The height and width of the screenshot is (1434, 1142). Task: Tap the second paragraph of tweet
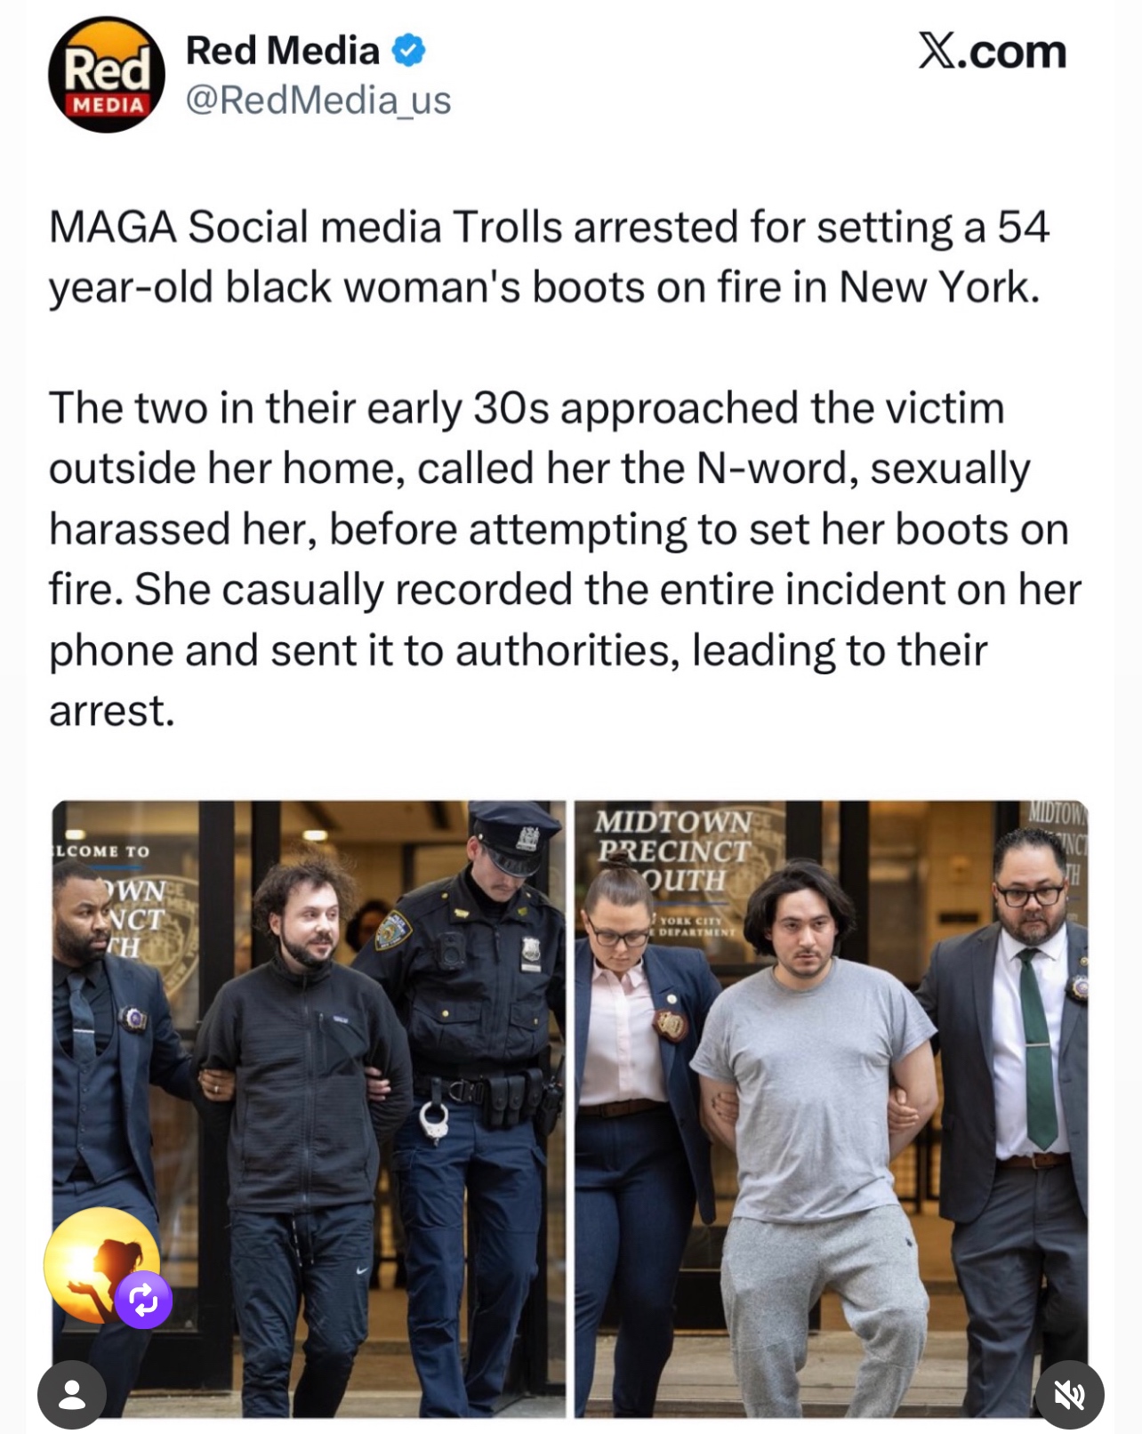point(565,559)
